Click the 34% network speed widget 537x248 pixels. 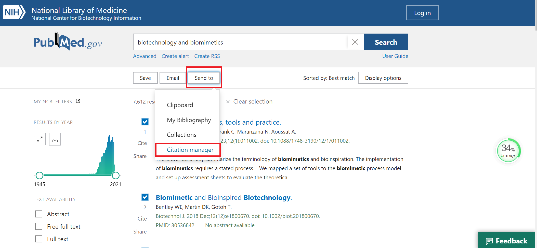(508, 151)
